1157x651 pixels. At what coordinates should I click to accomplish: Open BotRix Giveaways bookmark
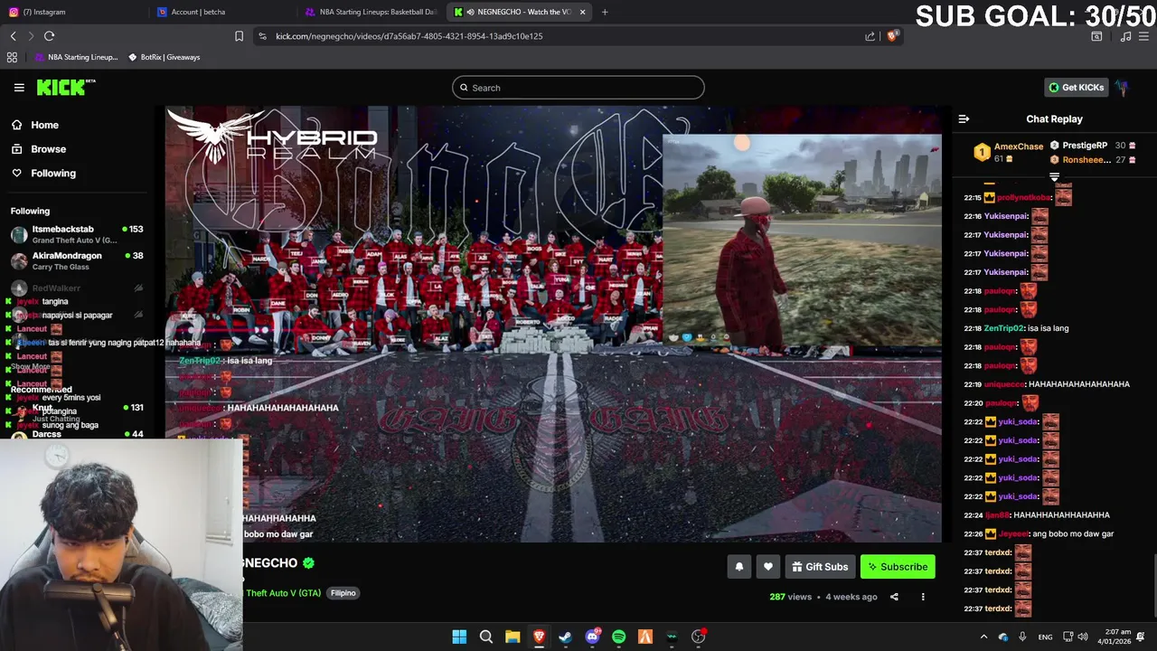(164, 57)
